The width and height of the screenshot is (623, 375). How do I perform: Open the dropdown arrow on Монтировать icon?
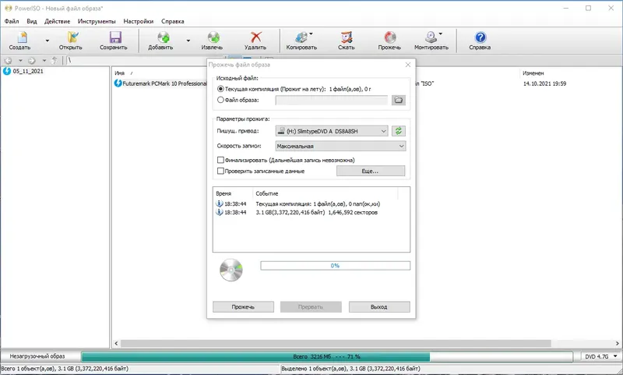(440, 34)
